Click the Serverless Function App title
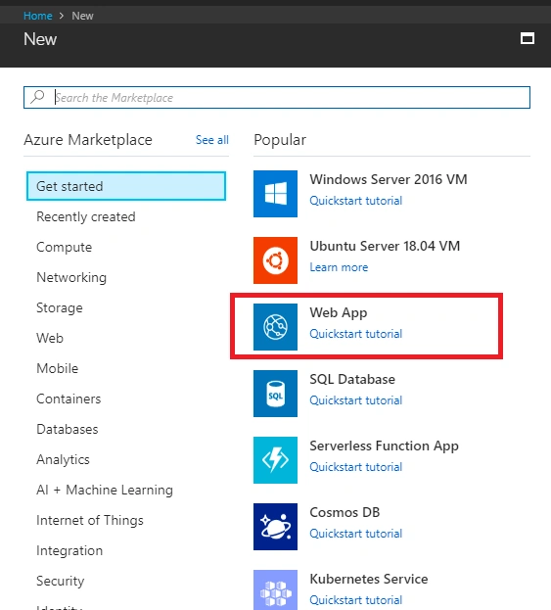 [x=385, y=446]
